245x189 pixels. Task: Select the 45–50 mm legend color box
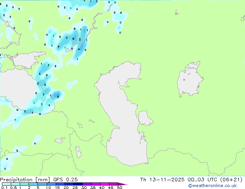114,184
